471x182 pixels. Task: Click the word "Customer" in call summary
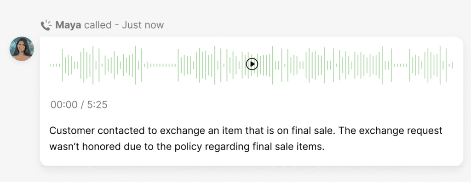click(x=72, y=131)
